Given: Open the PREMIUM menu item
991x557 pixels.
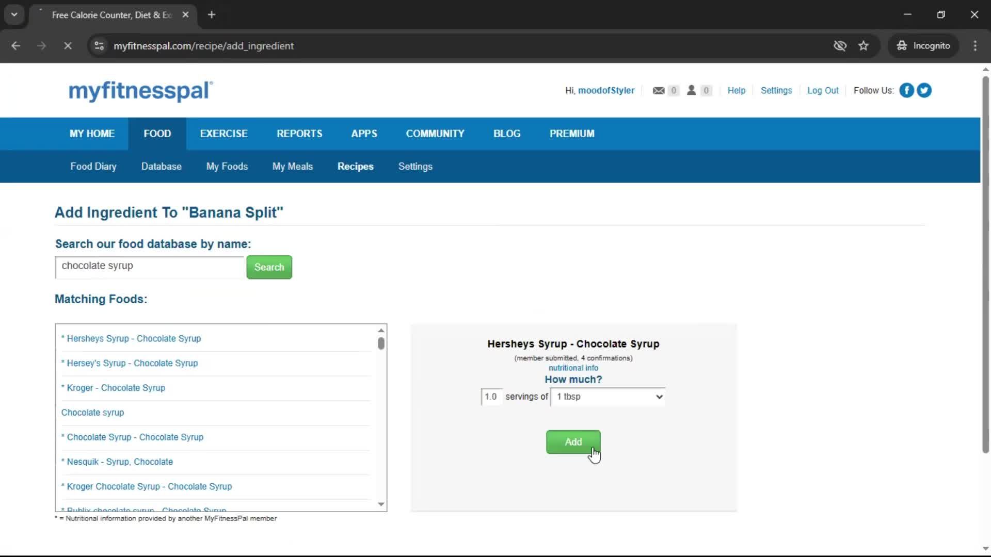Looking at the screenshot, I should 572,134.
